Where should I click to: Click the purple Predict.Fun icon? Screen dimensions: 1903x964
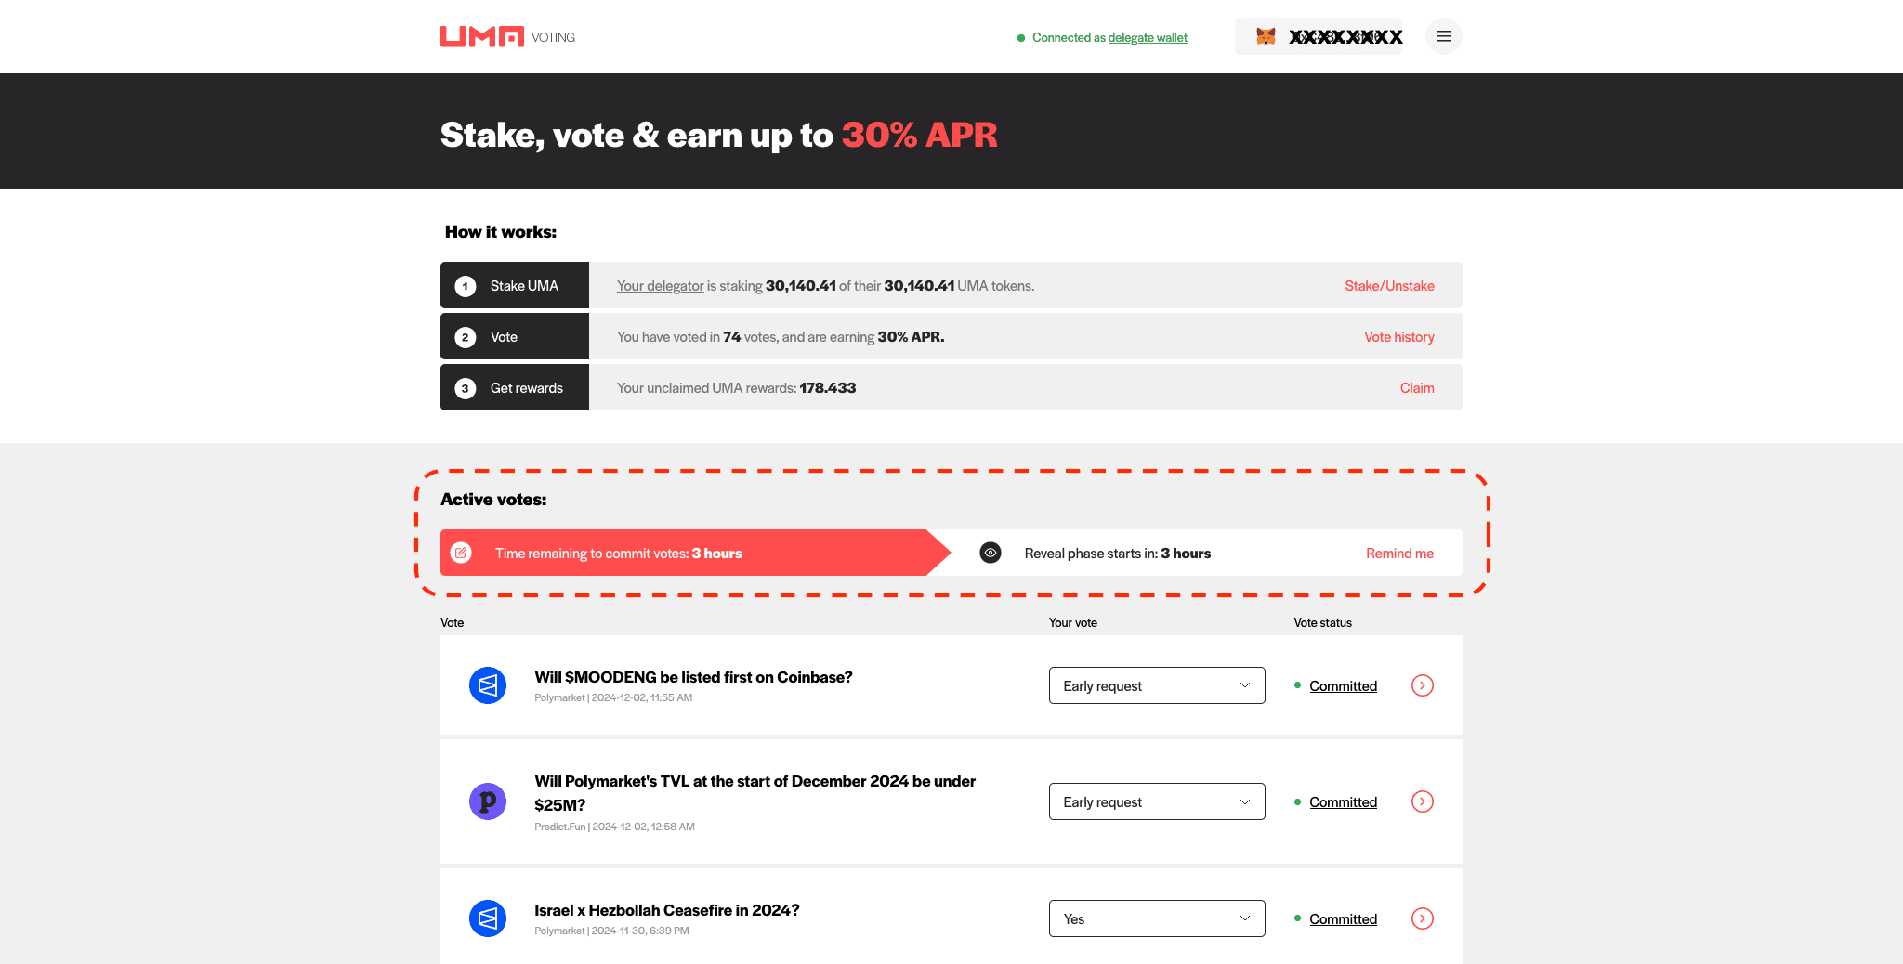(x=487, y=801)
